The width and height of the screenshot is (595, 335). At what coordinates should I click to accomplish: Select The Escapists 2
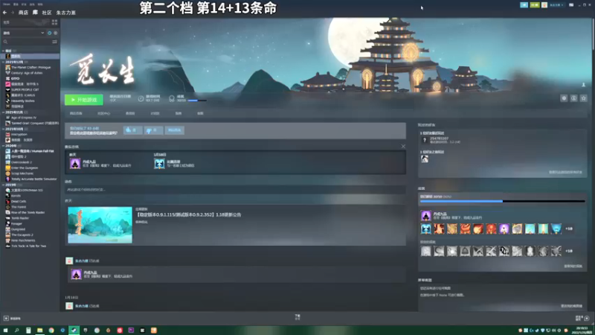23,234
